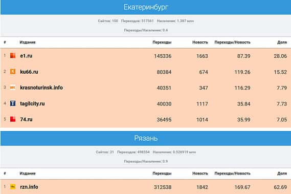The width and height of the screenshot is (291, 194).
Task: Click the value 312538 for rzn.info
Action: point(163,187)
